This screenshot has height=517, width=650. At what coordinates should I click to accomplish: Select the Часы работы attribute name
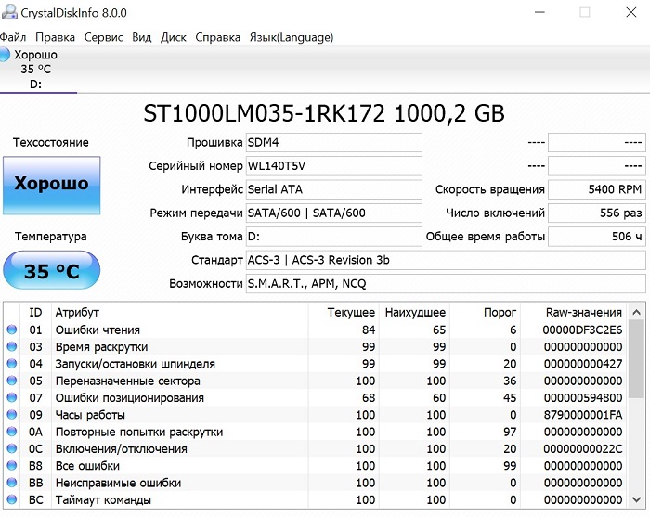point(90,415)
